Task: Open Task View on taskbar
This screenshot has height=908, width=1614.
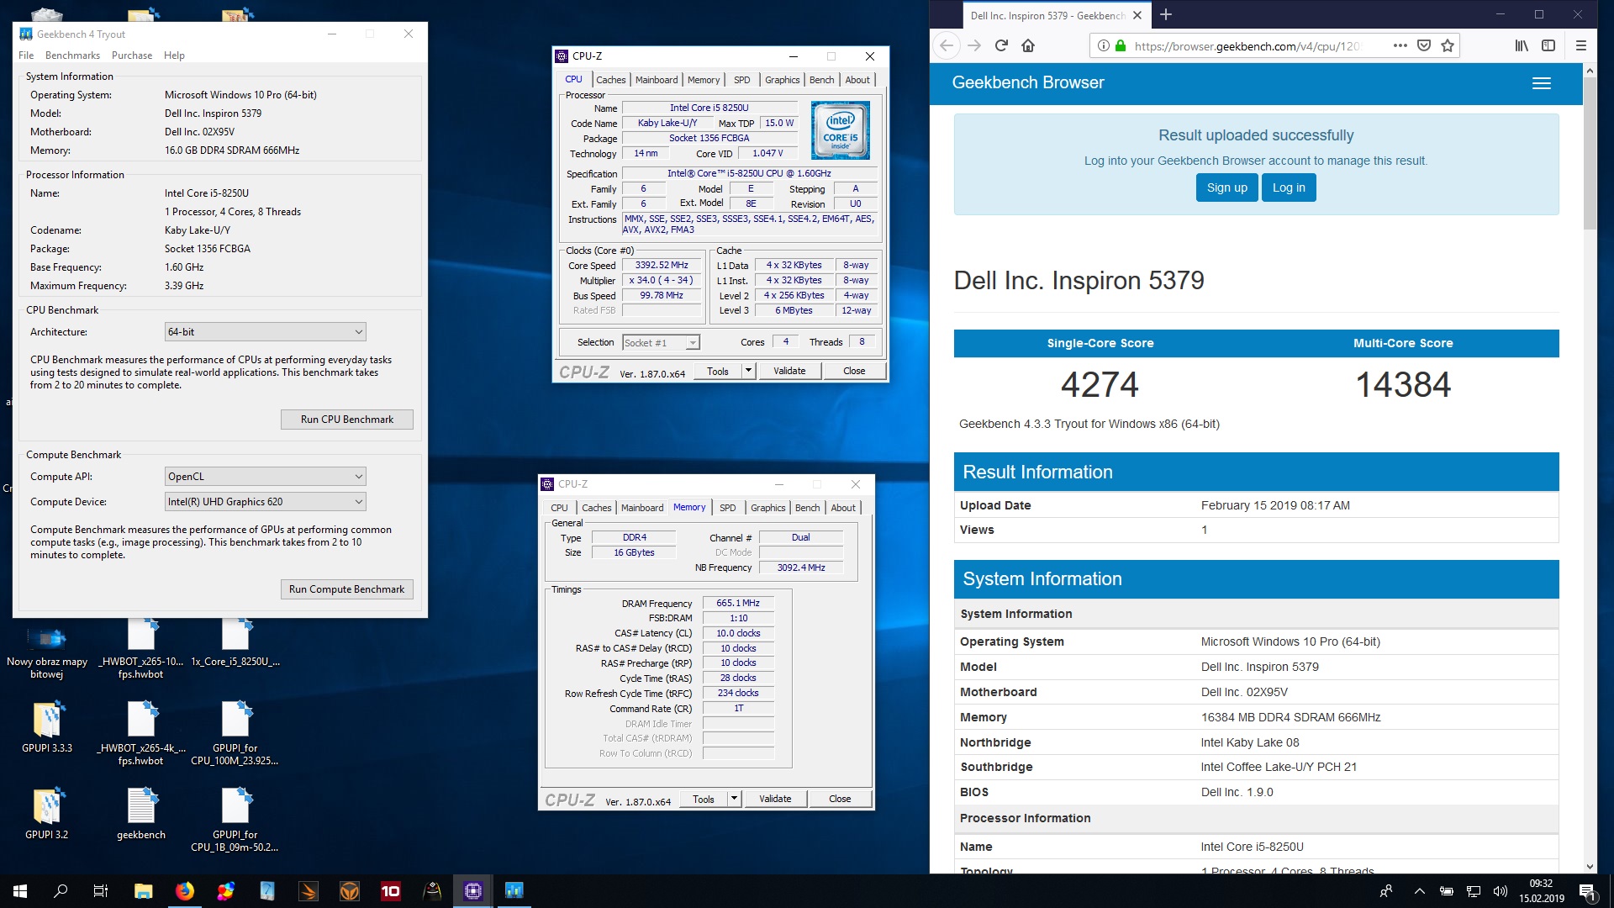Action: tap(101, 891)
